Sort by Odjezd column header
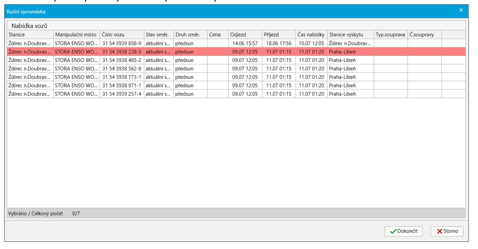Screen dimensions: 478x249 (x=245, y=35)
